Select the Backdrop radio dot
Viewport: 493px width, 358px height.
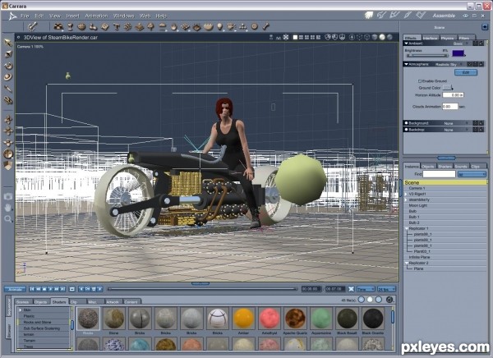pyautogui.click(x=406, y=130)
